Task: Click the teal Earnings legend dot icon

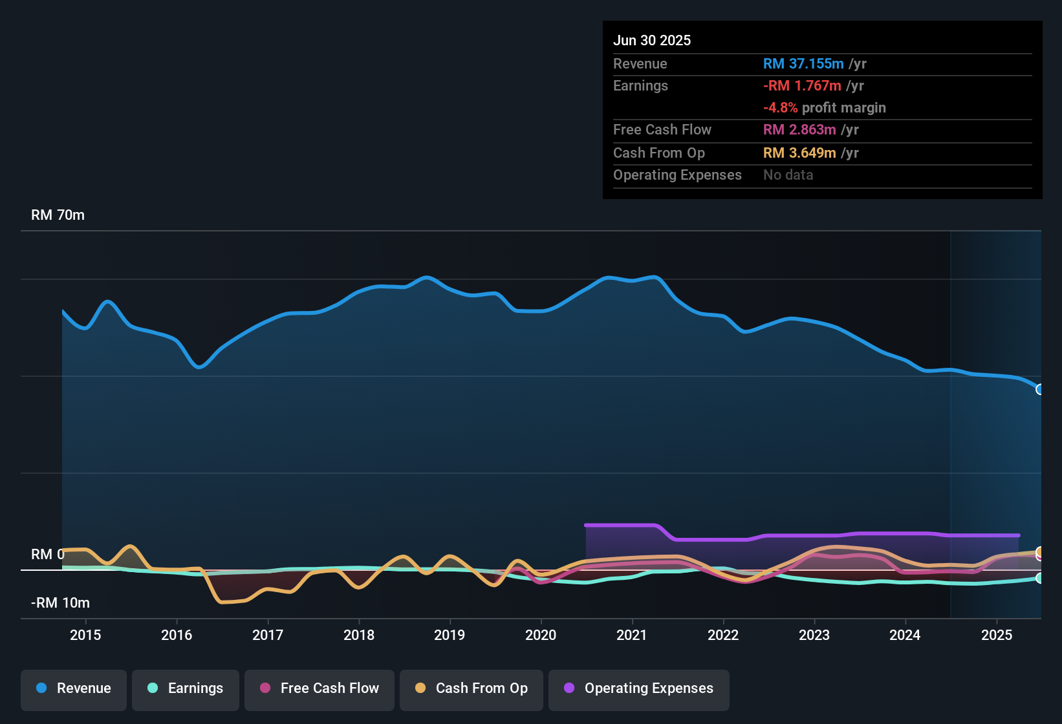Action: [153, 688]
